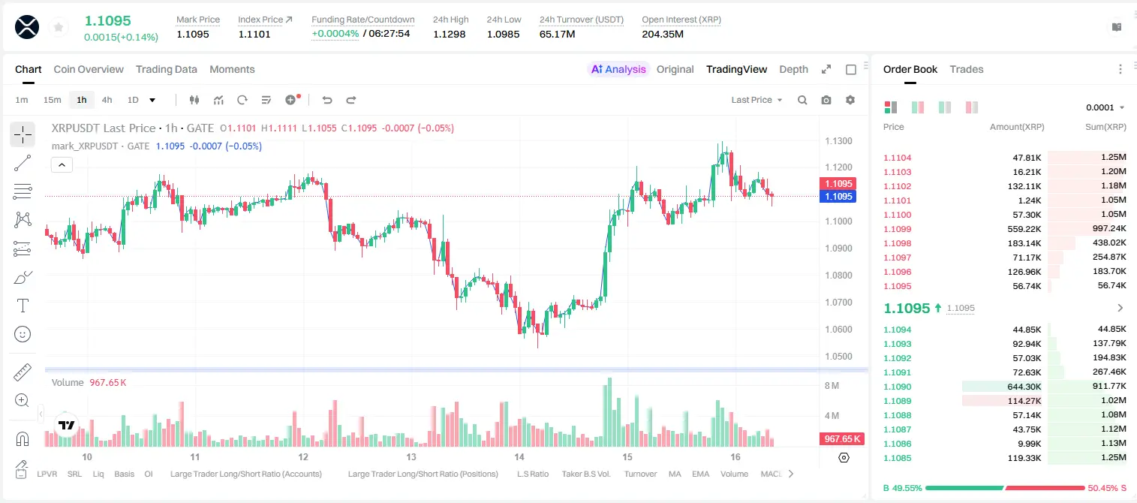This screenshot has width=1137, height=503.
Task: Select the text annotation tool
Action: 23,306
